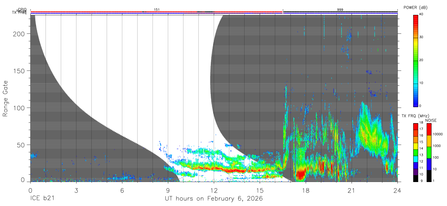Click UT hours tick label 15

(x=260, y=190)
